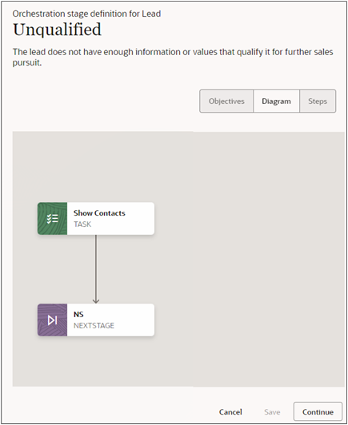Click the Save button
This screenshot has width=348, height=425.
[272, 411]
